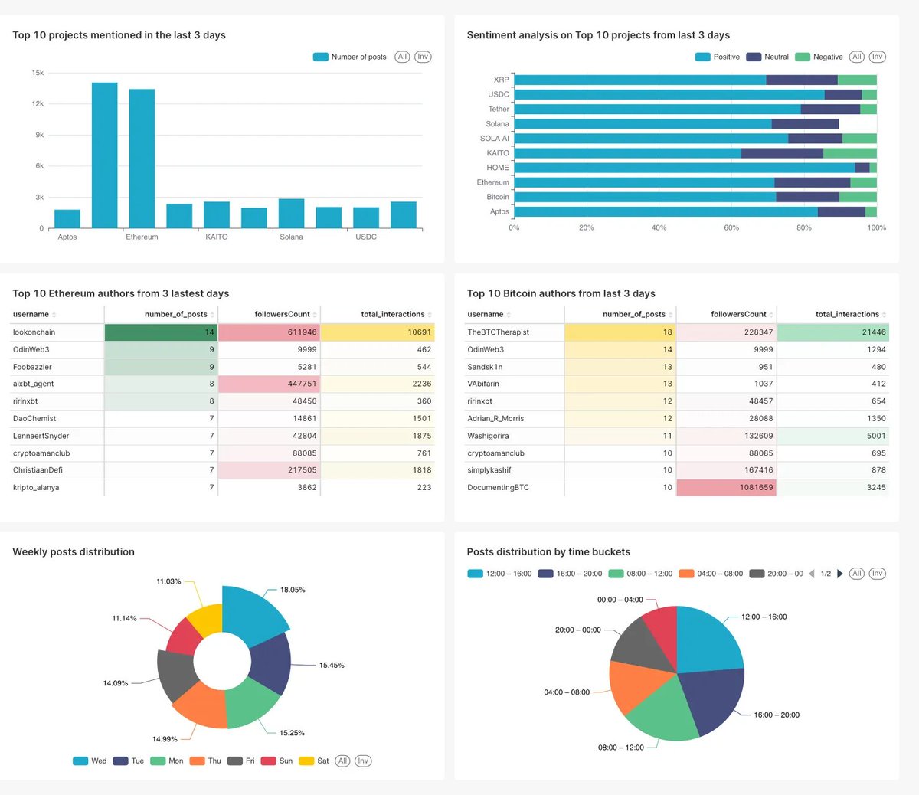This screenshot has width=919, height=795.
Task: Click All button in Sentiment analysis chart
Action: tap(857, 57)
